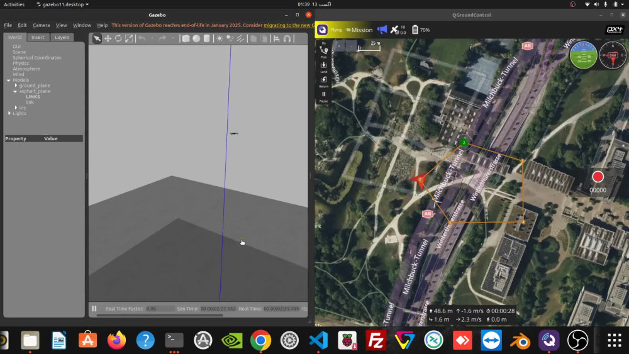629x354 pixels.
Task: Zoom in the map with plus button
Action: (x=339, y=46)
